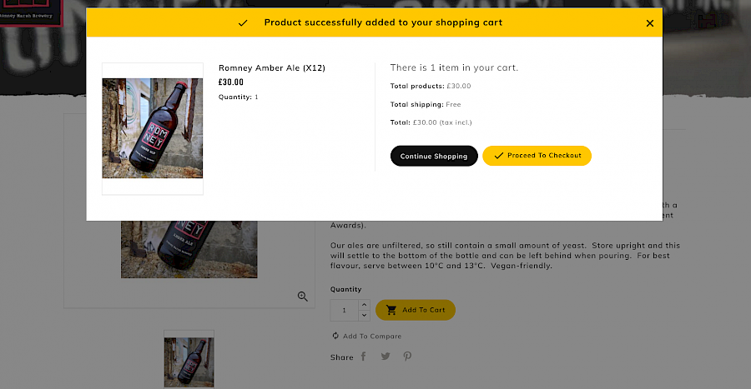Click Proceed To Checkout button

[x=537, y=156]
